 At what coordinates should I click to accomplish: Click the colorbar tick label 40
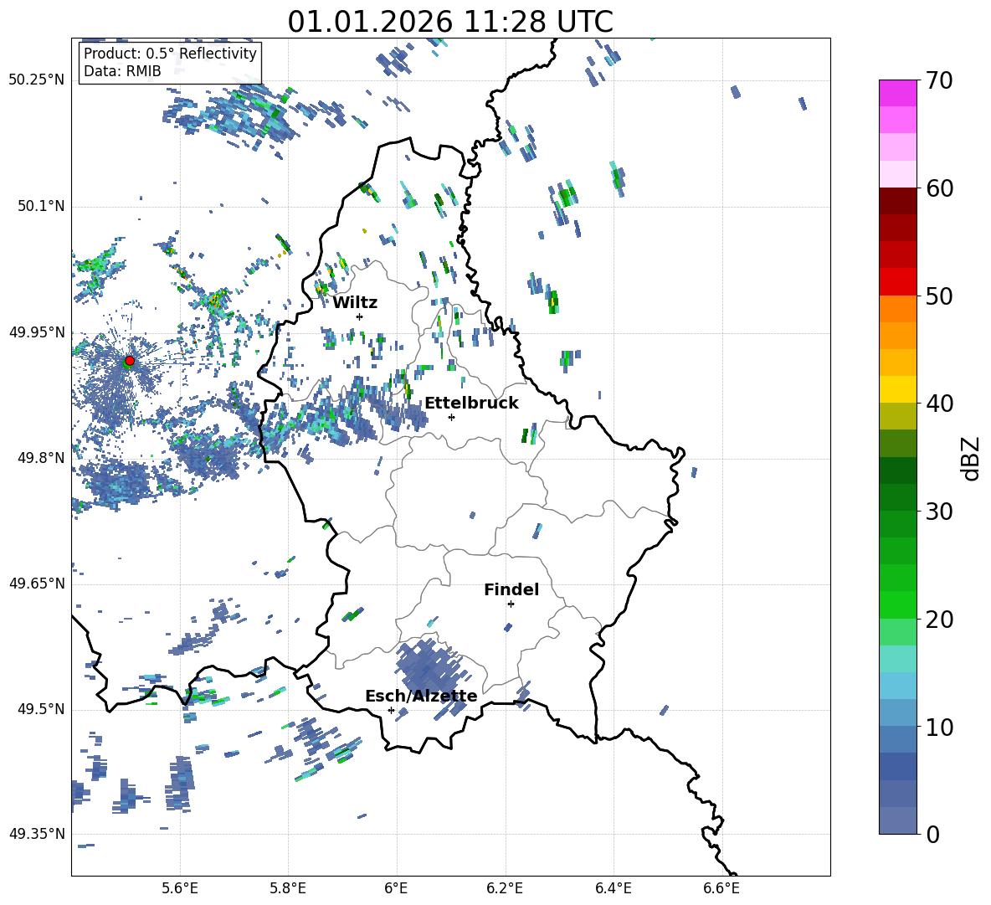click(x=940, y=404)
